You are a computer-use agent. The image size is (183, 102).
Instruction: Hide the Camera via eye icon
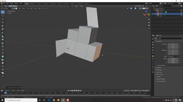click(181, 12)
